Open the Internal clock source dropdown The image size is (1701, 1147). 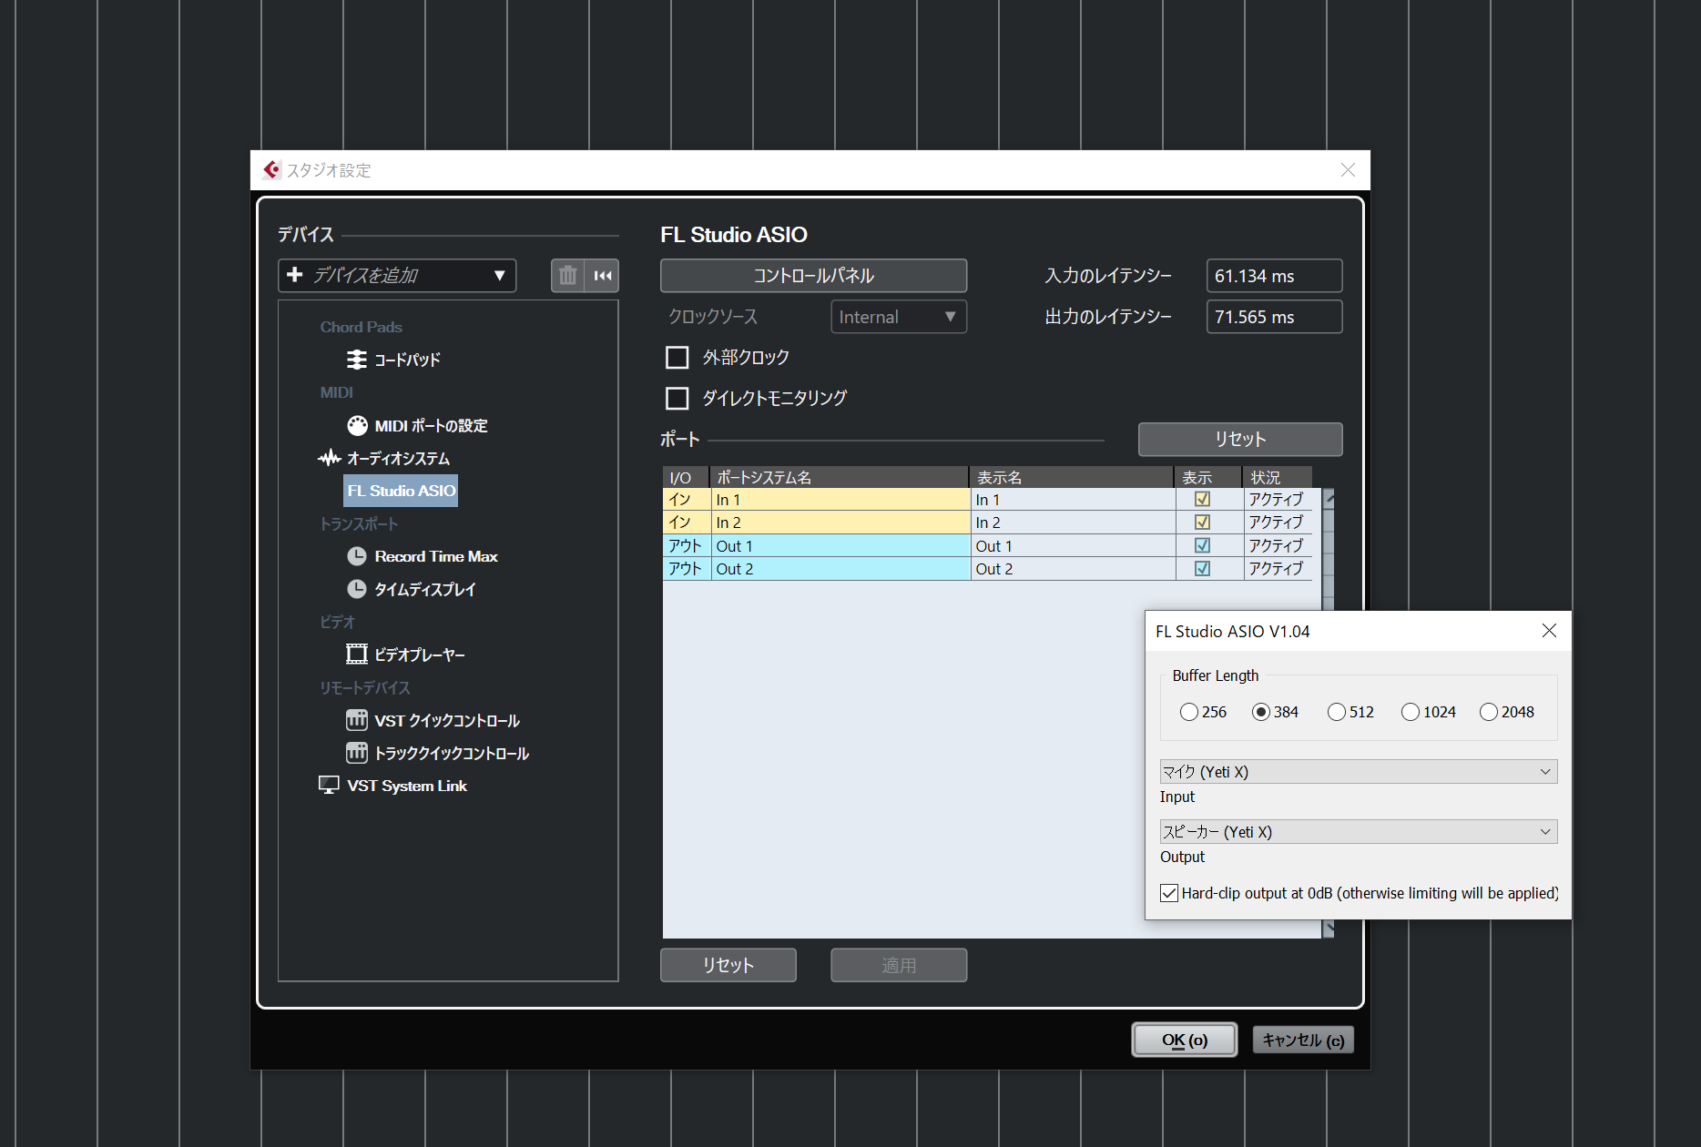pyautogui.click(x=899, y=317)
